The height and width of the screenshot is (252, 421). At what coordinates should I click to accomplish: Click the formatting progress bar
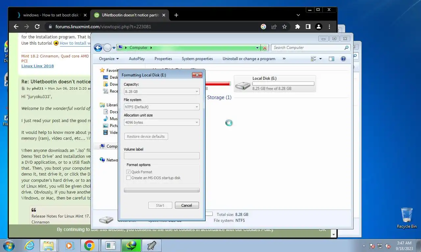click(x=161, y=190)
